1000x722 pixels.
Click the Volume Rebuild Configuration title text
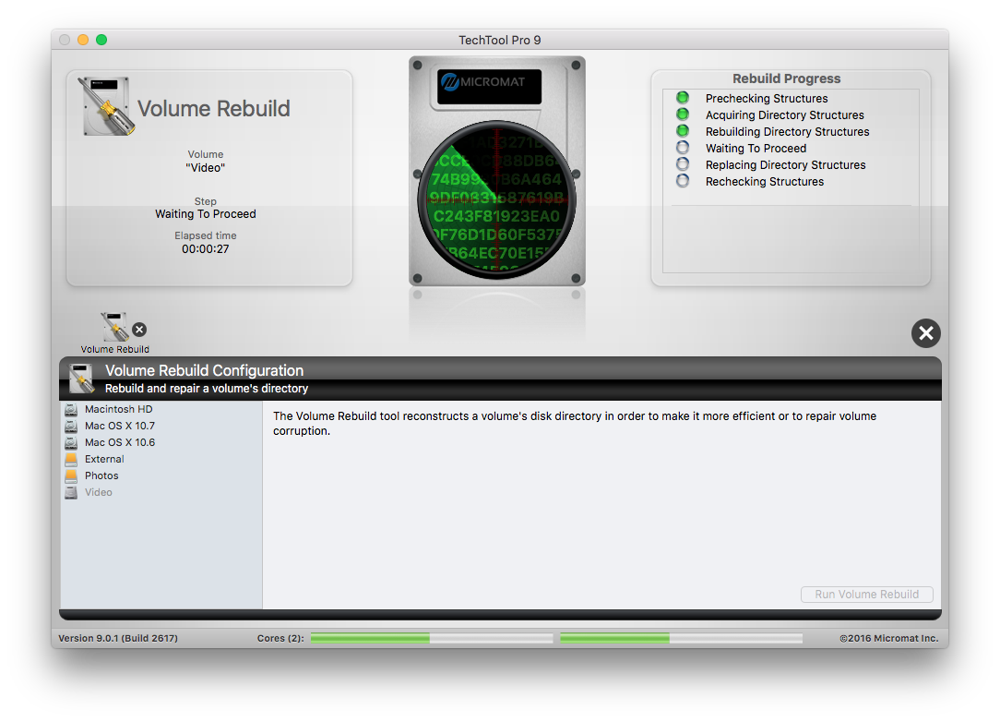(204, 370)
